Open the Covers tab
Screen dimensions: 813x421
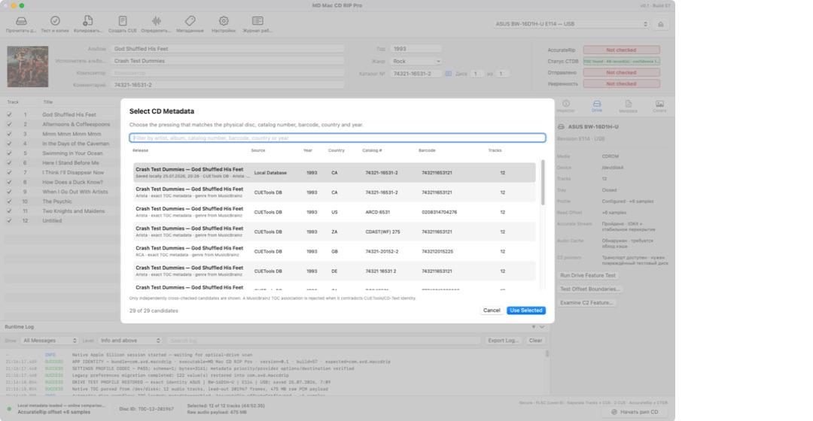coord(659,106)
